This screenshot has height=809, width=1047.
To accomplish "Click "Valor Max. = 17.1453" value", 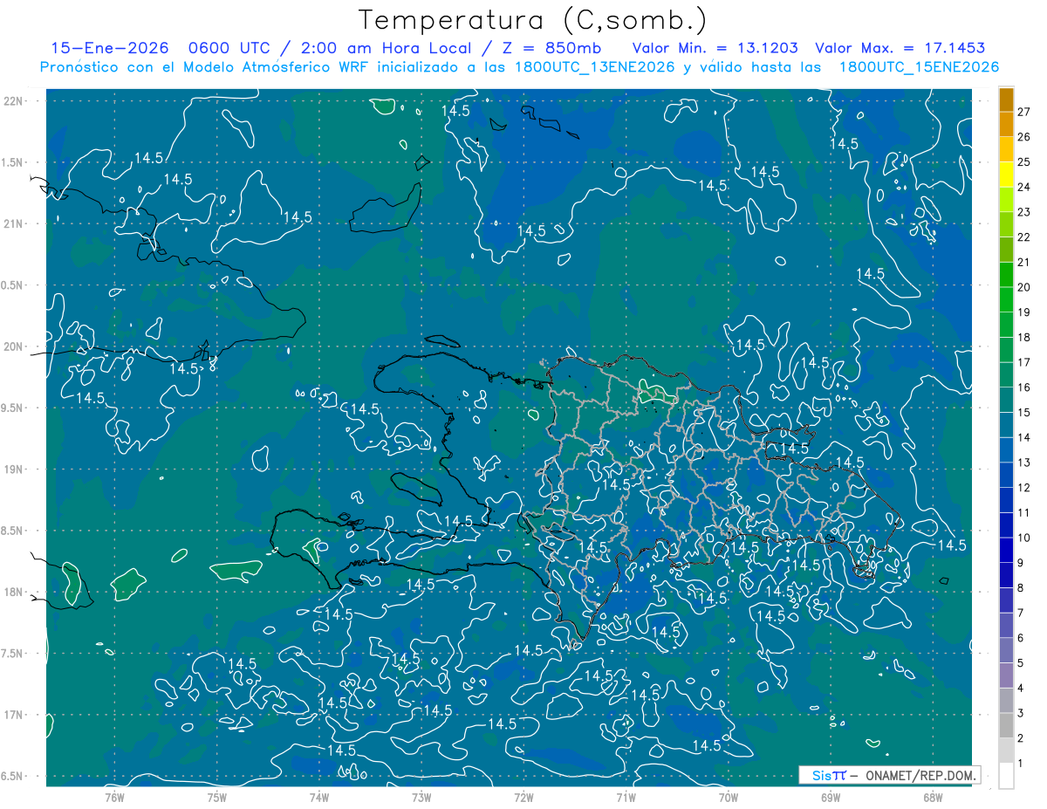I will point(901,48).
